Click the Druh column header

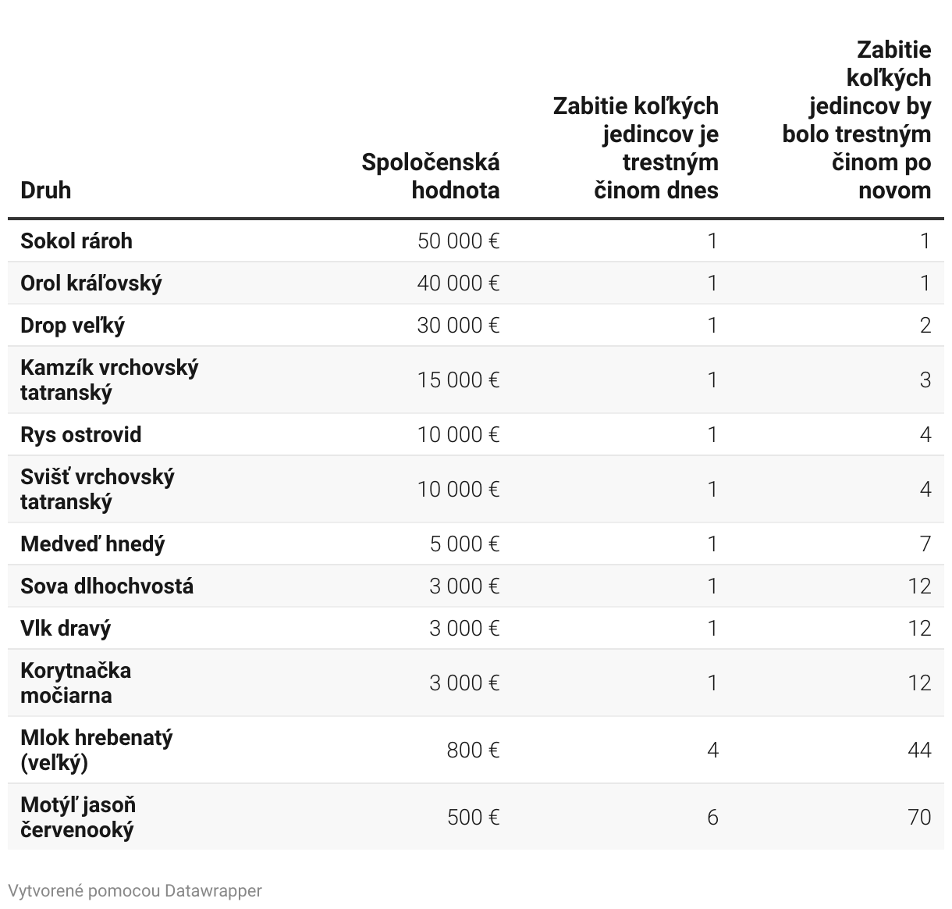point(45,190)
